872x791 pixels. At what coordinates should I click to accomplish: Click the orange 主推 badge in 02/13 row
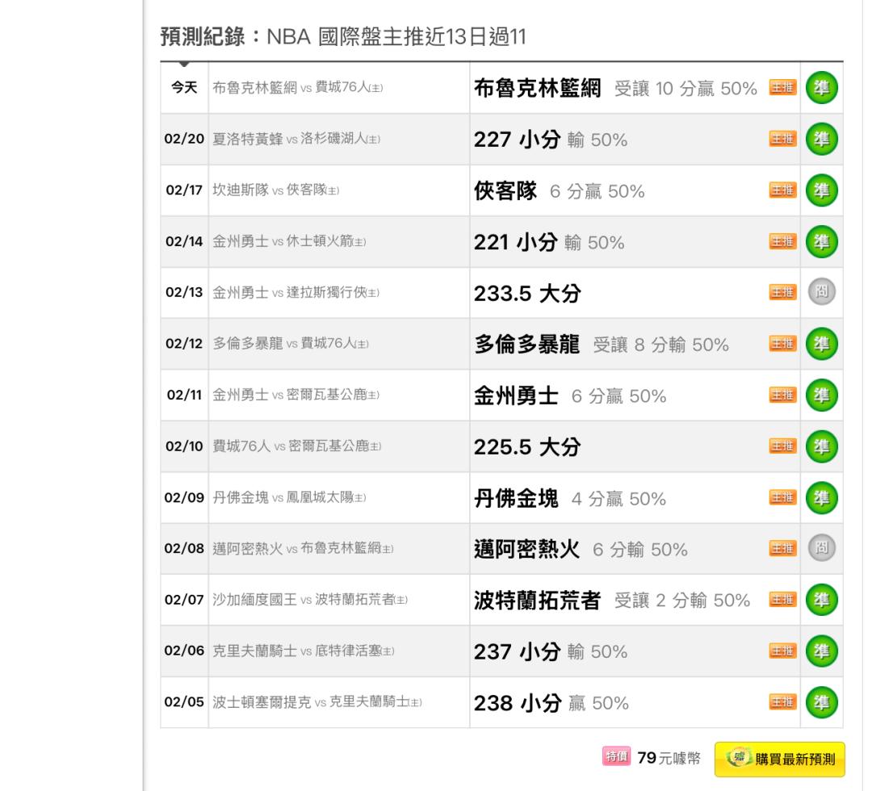(x=783, y=292)
